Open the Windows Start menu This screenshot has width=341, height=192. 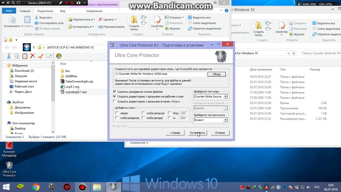point(6,187)
